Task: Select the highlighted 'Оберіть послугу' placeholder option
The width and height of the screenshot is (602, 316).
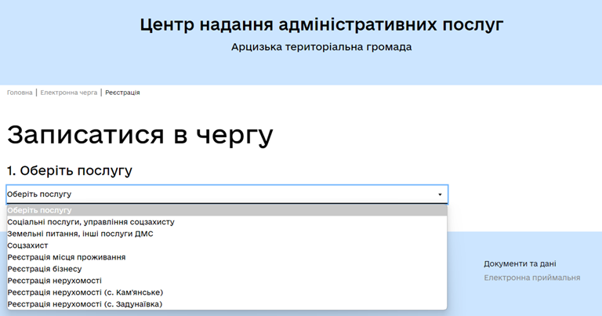Action: [x=227, y=210]
